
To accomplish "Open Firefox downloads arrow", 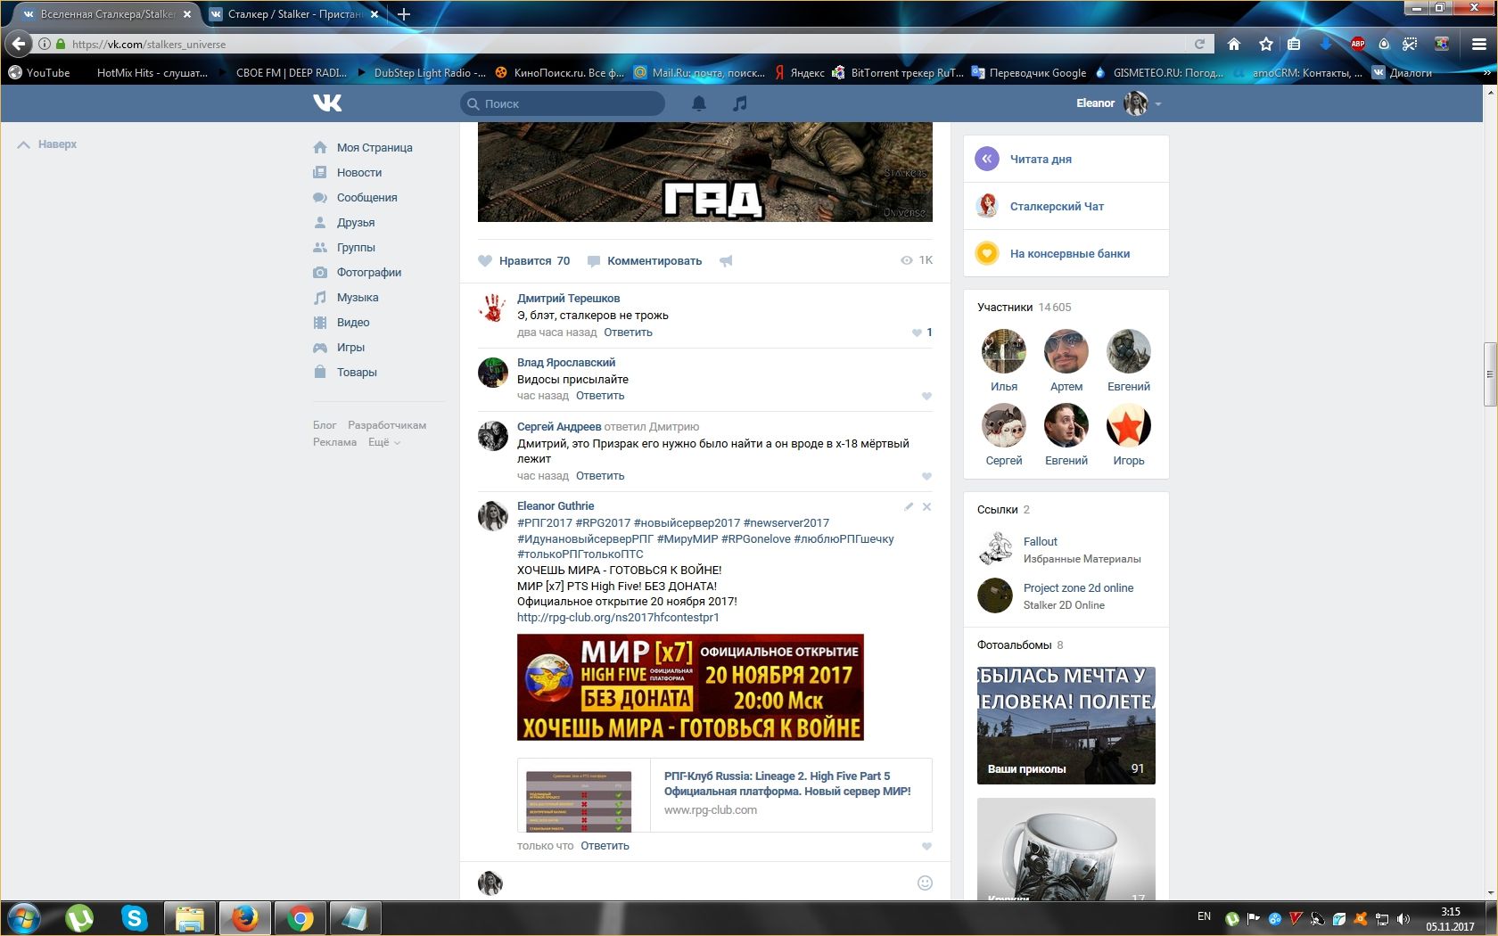I will coord(1326,44).
